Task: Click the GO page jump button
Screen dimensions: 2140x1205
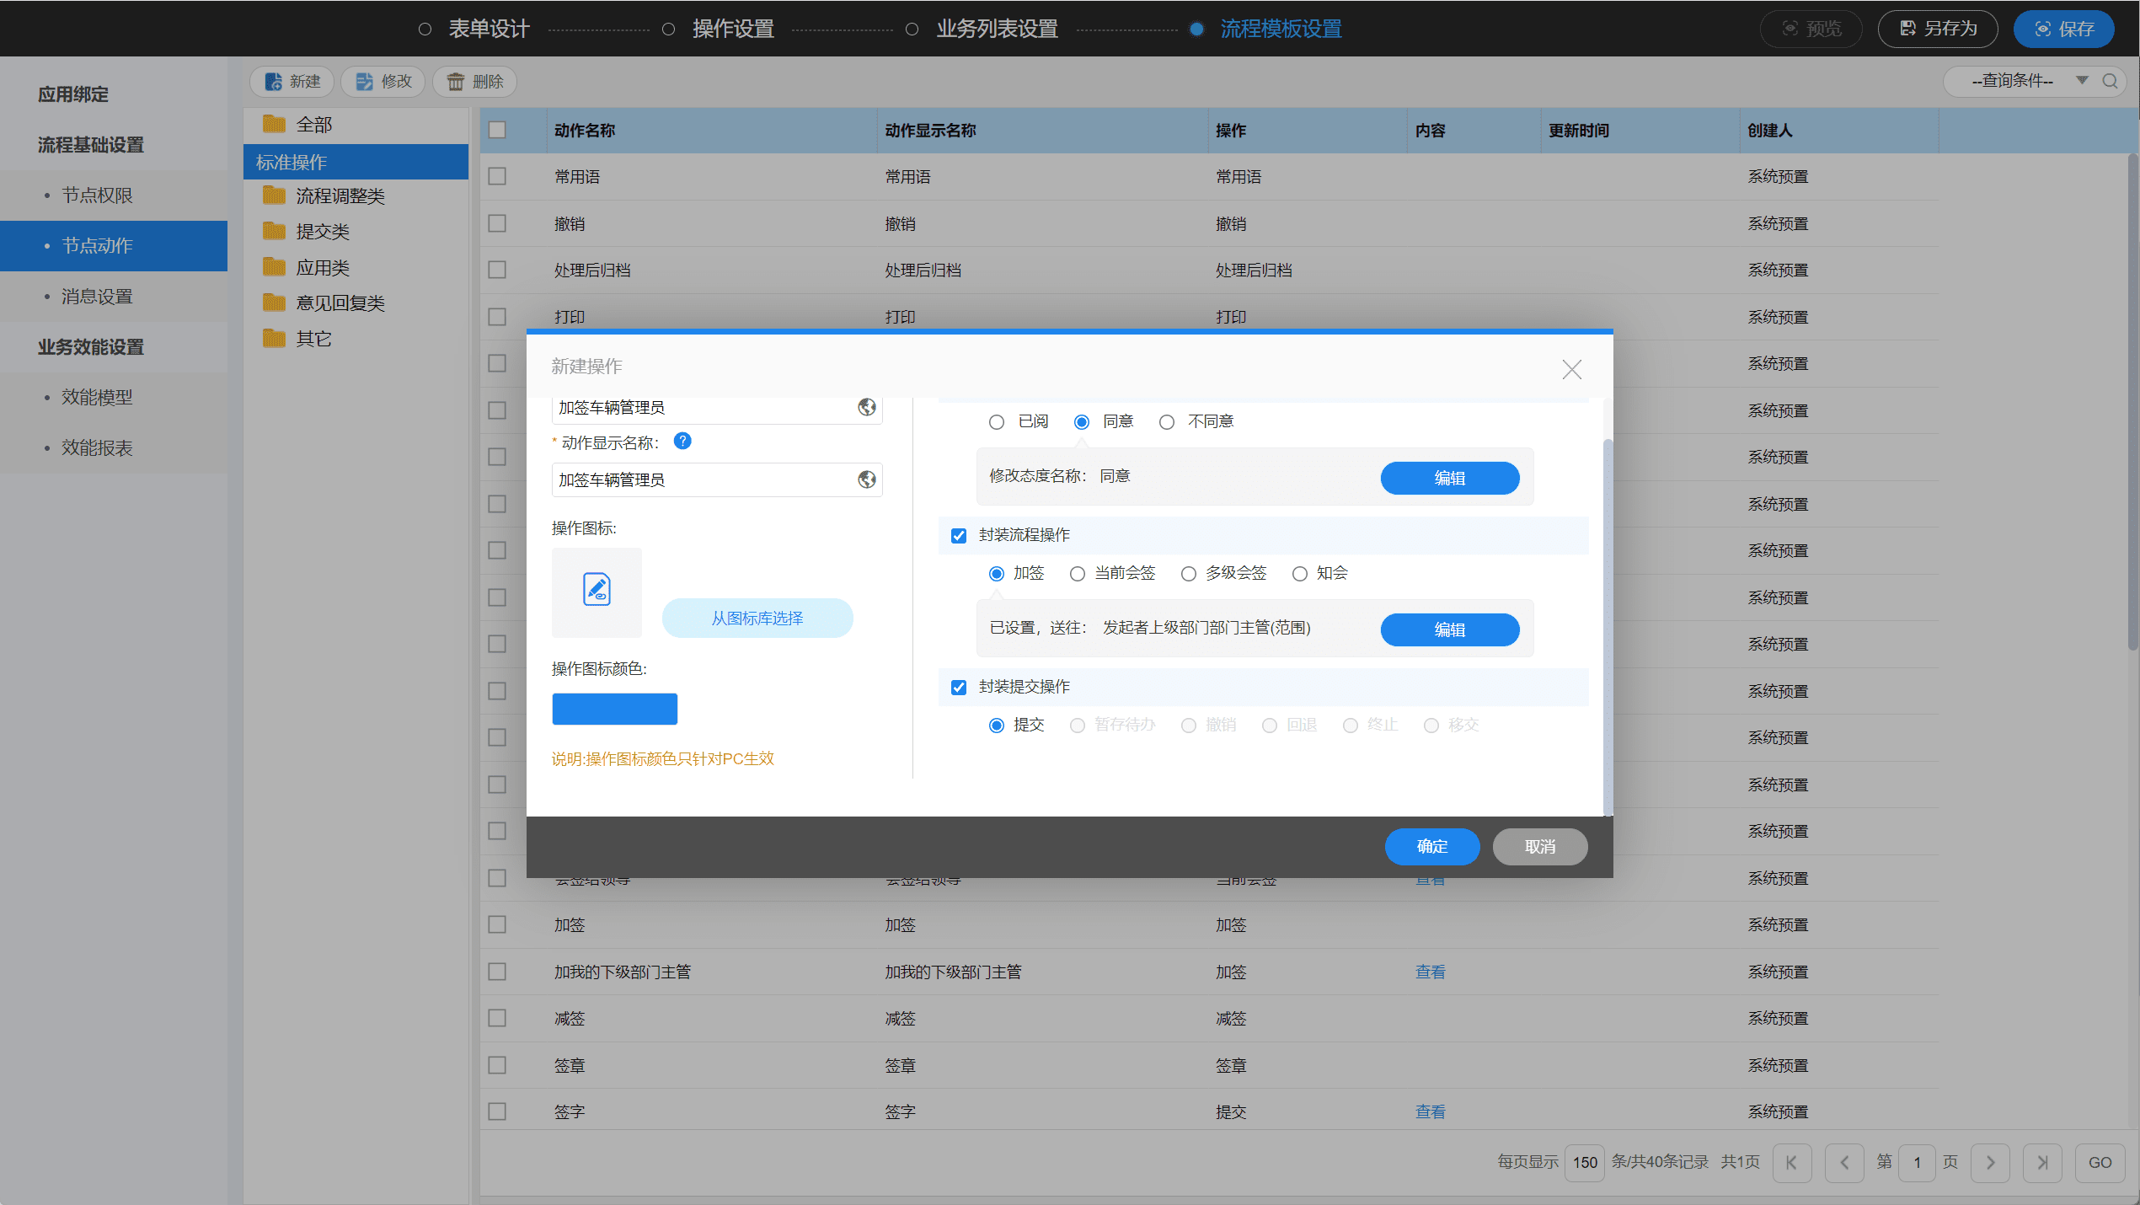Action: click(x=2100, y=1162)
